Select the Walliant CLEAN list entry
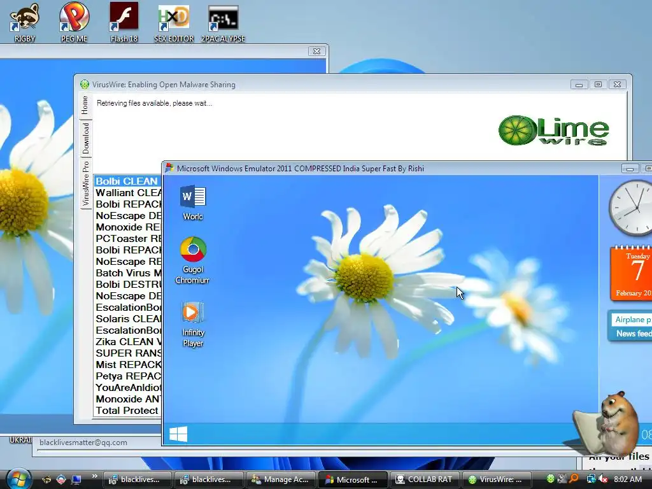The height and width of the screenshot is (489, 652). (128, 193)
